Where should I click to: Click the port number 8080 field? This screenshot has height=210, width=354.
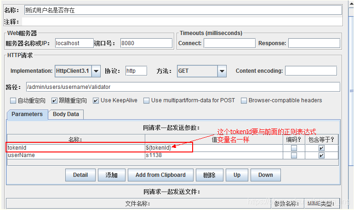[x=146, y=43]
